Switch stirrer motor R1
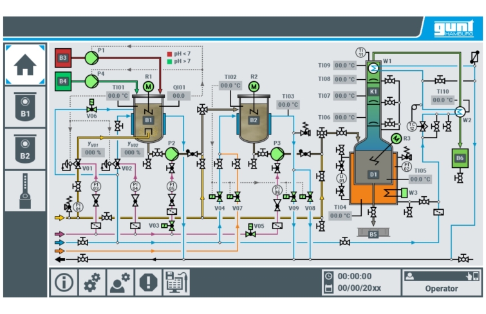Viewport: 486px width, 314px height. (x=149, y=86)
